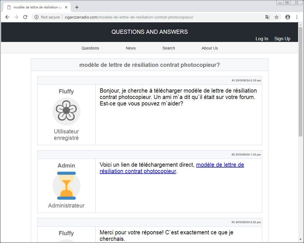Image resolution: width=304 pixels, height=243 pixels.
Task: Click the browser forward arrow
Action: (x=16, y=17)
